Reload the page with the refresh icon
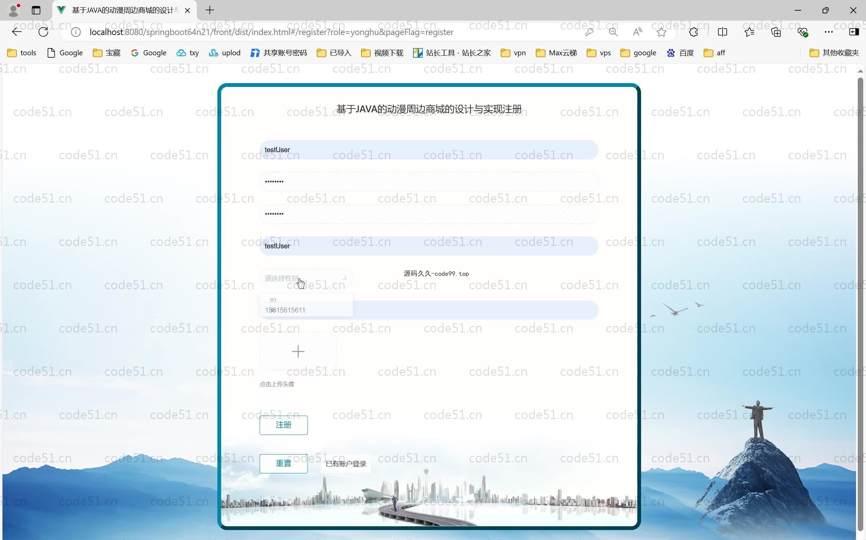This screenshot has width=866, height=540. coord(43,32)
